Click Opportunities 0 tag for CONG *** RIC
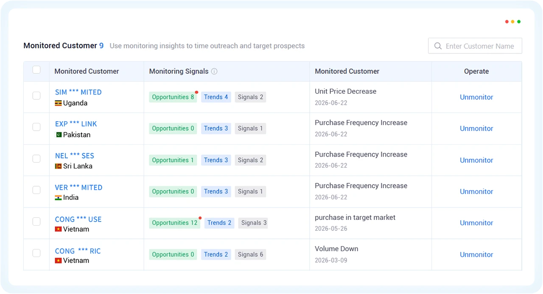The width and height of the screenshot is (543, 294). [x=173, y=255]
